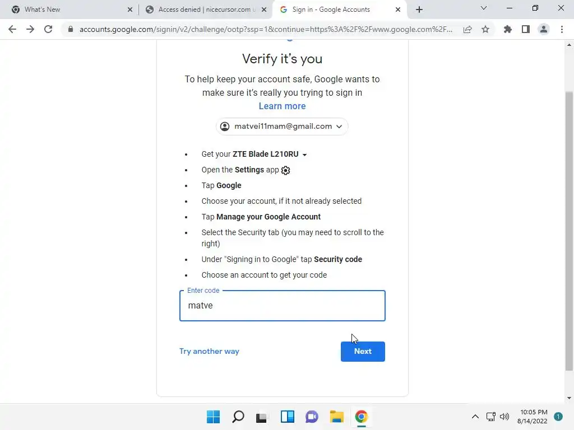The height and width of the screenshot is (430, 574).
Task: Click the scrollbar down arrow
Action: pos(569,398)
